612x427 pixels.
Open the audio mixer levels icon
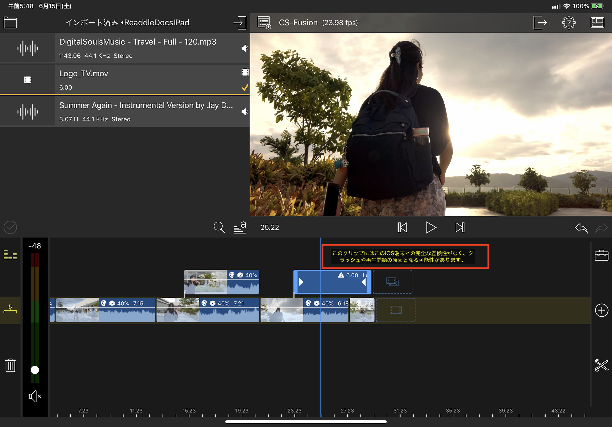pos(10,255)
